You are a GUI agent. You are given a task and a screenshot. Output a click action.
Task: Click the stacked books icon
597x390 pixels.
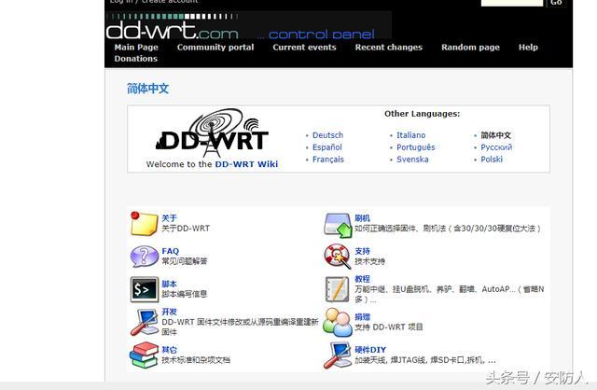(x=144, y=355)
